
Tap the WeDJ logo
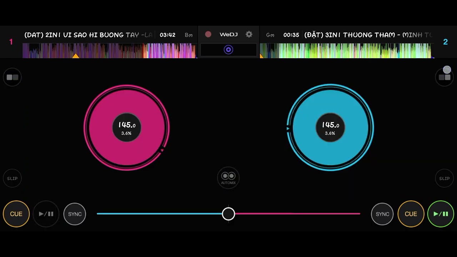[228, 35]
